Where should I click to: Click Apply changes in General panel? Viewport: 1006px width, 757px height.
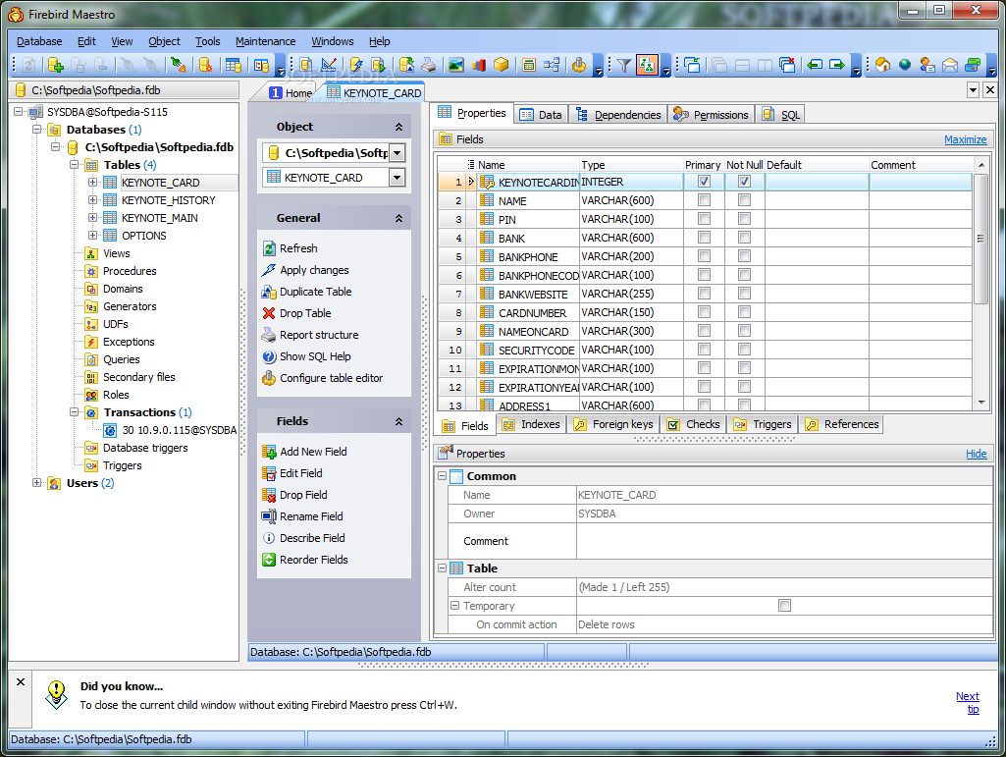pyautogui.click(x=306, y=270)
